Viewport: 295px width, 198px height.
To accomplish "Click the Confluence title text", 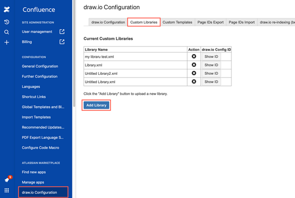I will (x=39, y=10).
